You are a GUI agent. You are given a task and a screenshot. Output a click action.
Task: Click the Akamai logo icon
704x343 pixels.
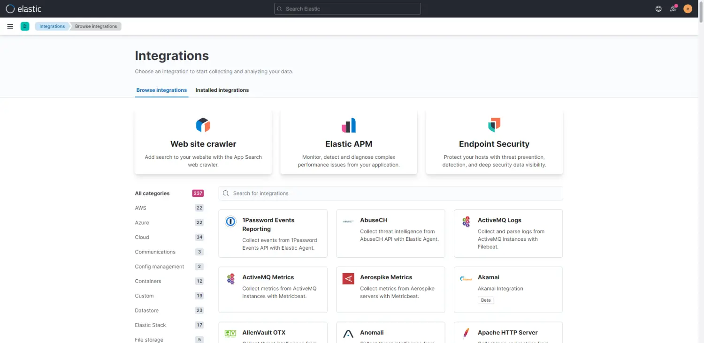[466, 279]
